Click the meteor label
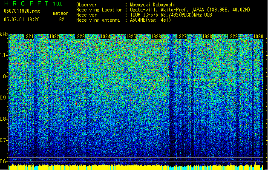This screenshot has height=170, width=268. (61, 13)
